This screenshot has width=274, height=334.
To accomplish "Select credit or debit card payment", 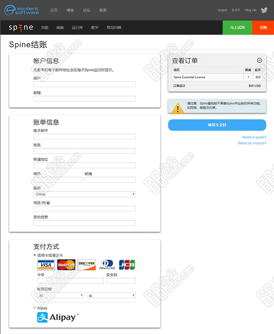I will 35,255.
